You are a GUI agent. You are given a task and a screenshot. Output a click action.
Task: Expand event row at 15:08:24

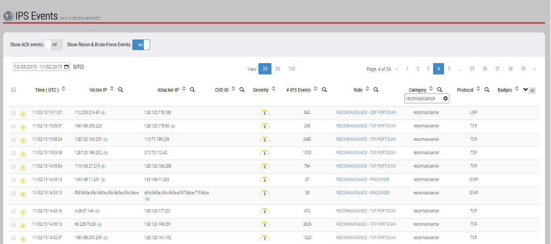coord(23,141)
